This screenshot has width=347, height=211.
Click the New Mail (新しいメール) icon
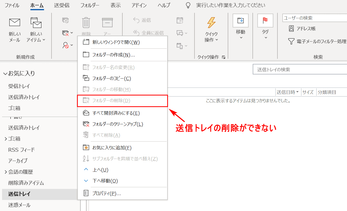[x=15, y=23]
